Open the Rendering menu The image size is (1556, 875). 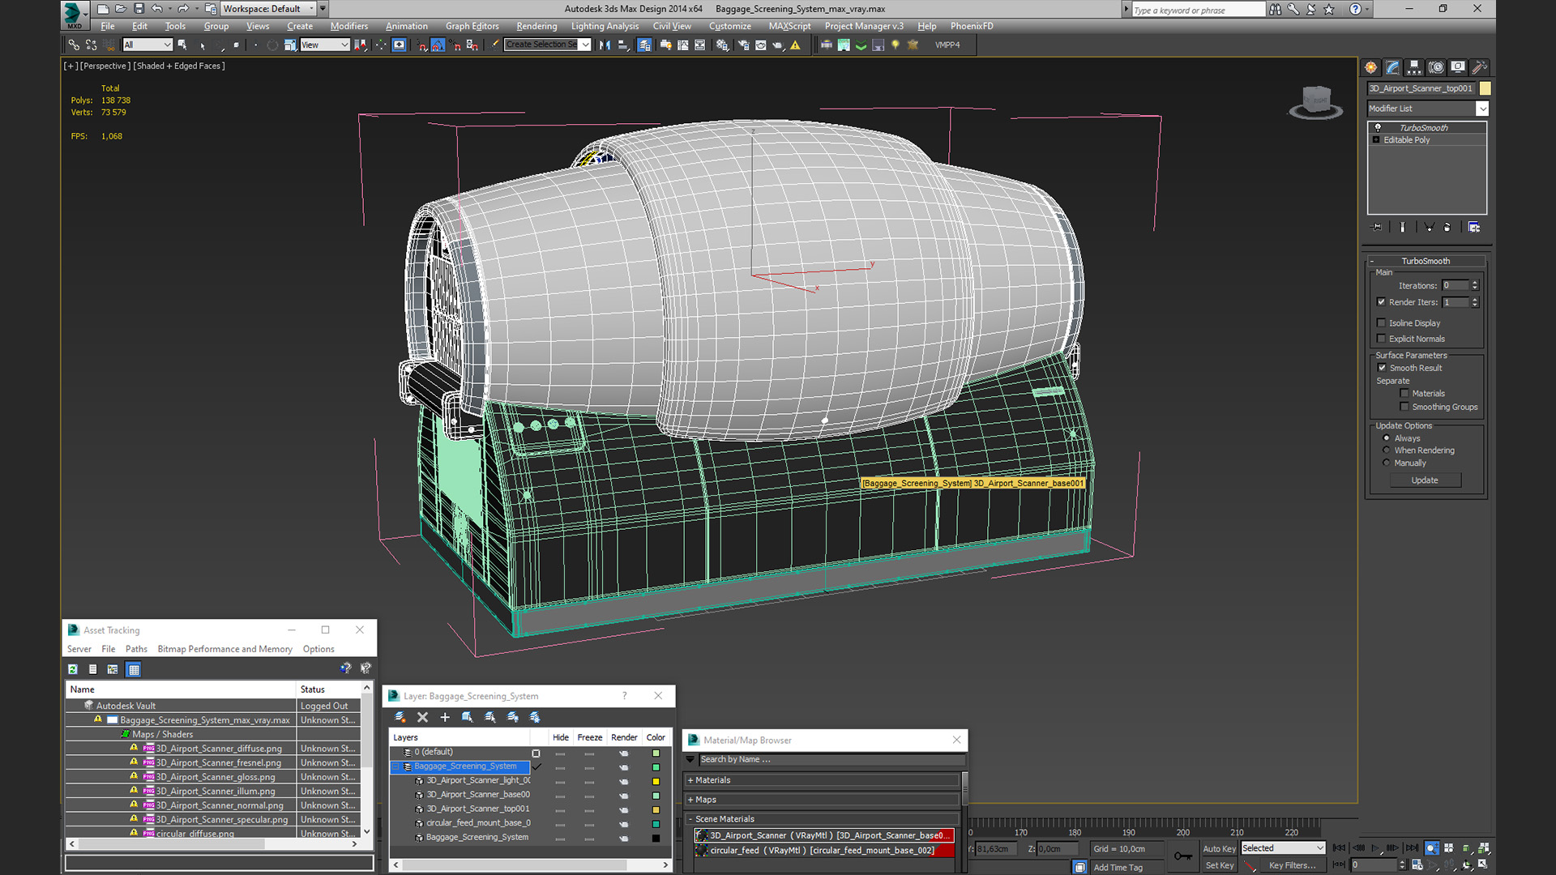(536, 26)
